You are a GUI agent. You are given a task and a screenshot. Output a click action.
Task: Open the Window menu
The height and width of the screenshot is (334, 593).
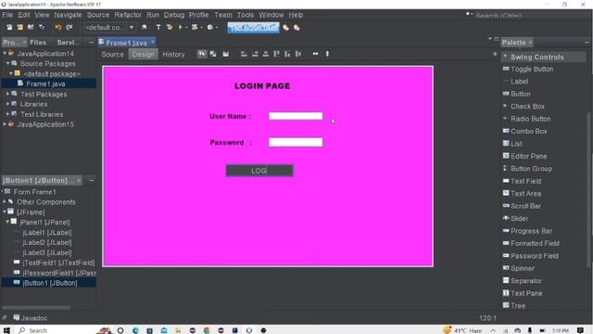pos(271,15)
